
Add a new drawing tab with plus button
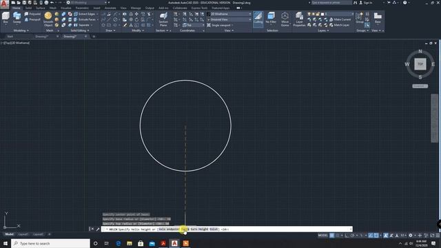tap(94, 37)
